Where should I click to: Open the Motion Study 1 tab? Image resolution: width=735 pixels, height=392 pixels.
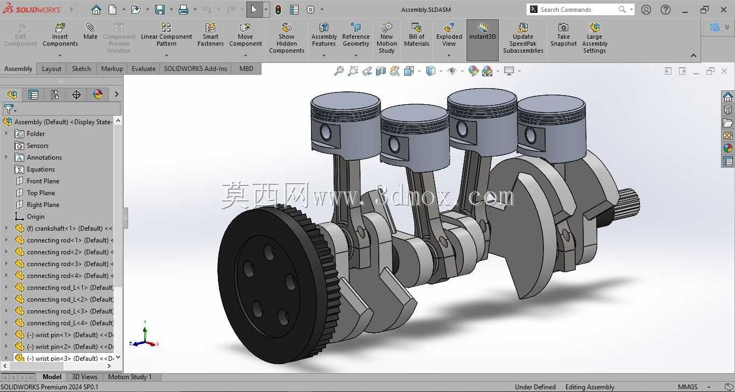coord(130,377)
